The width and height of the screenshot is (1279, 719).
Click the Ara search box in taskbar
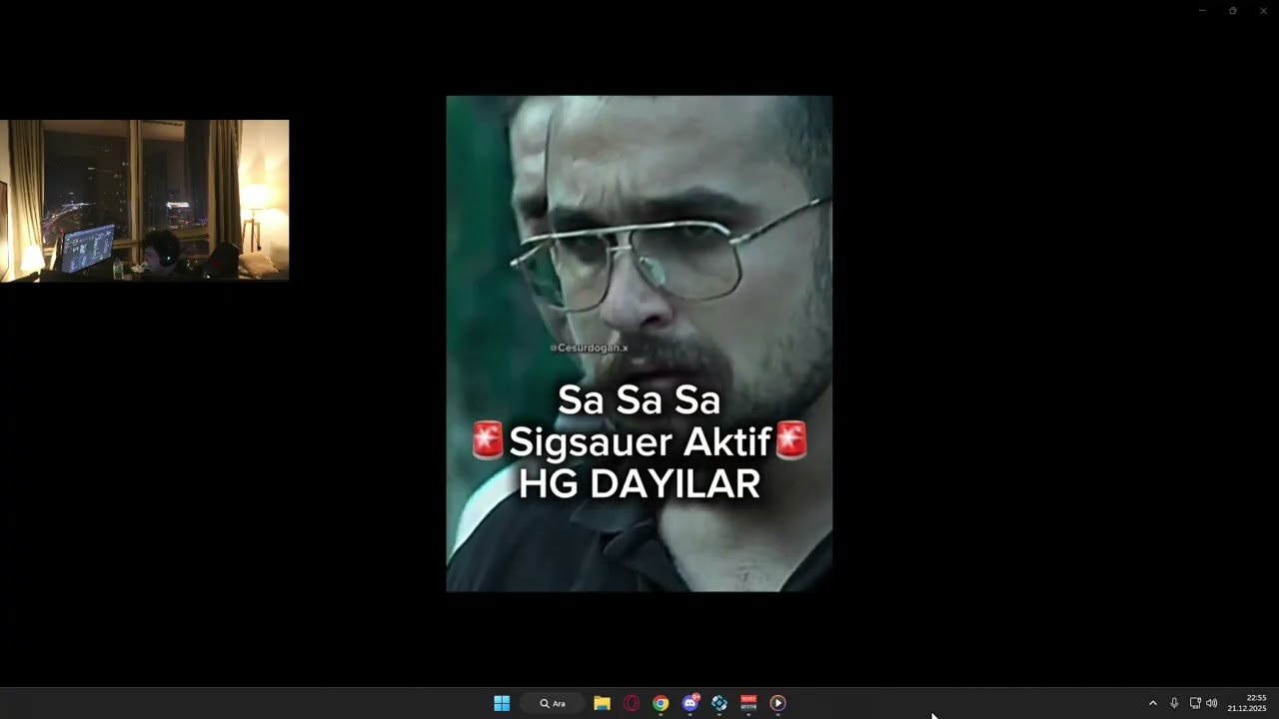point(553,703)
